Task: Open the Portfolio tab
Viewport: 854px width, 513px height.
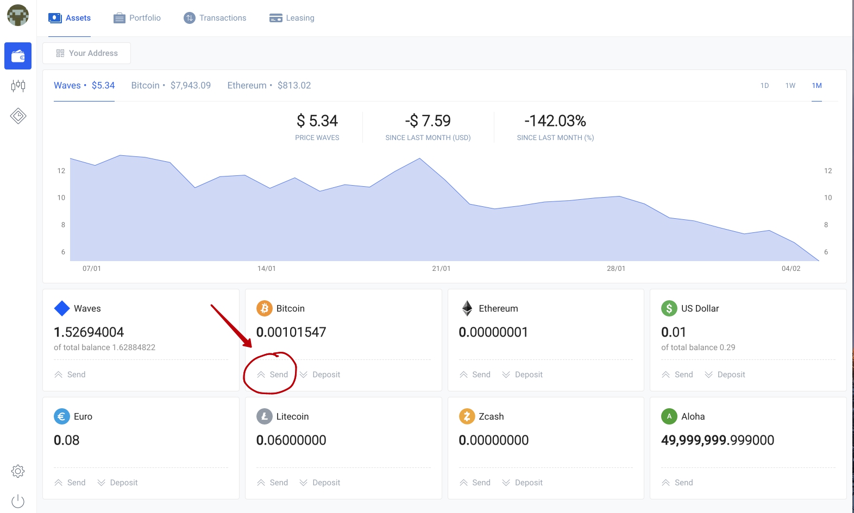Action: 137,18
